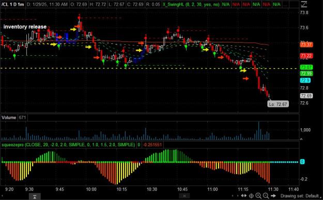Select the Volume value 671

coord(22,117)
